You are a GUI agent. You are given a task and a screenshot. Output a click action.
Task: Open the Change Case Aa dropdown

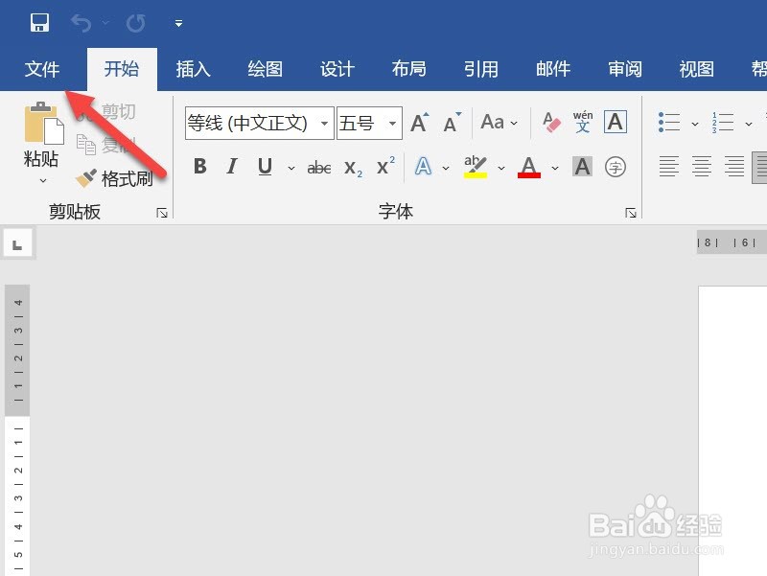pos(500,123)
